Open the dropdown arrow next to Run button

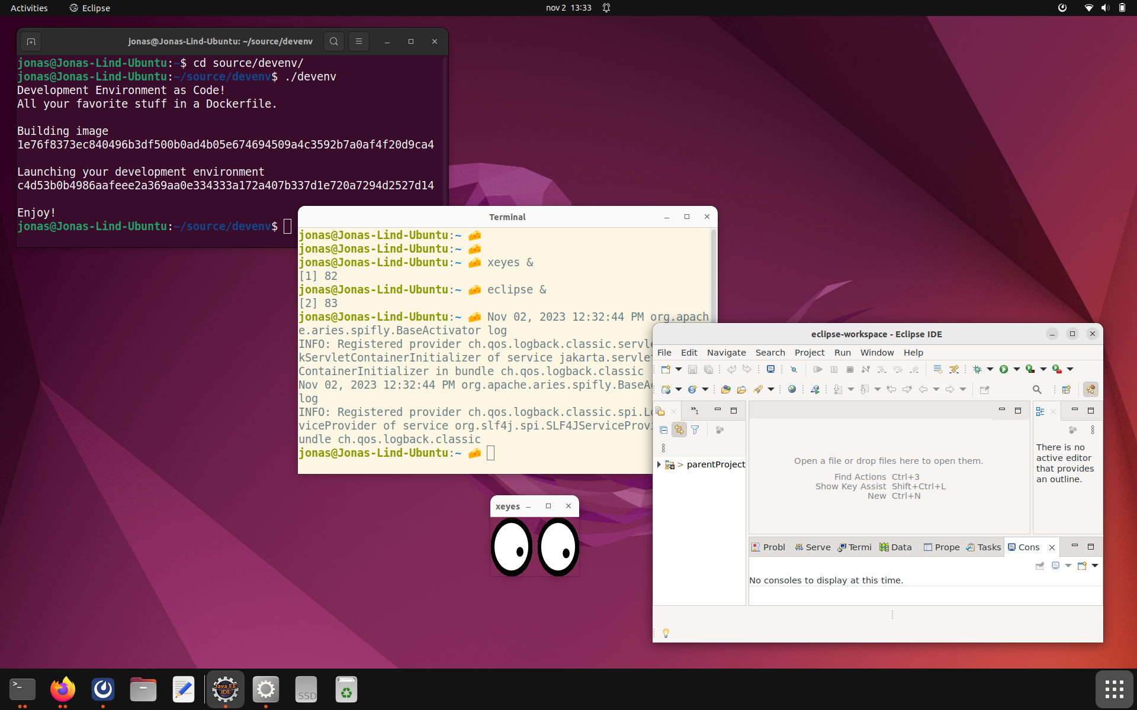tap(1017, 369)
